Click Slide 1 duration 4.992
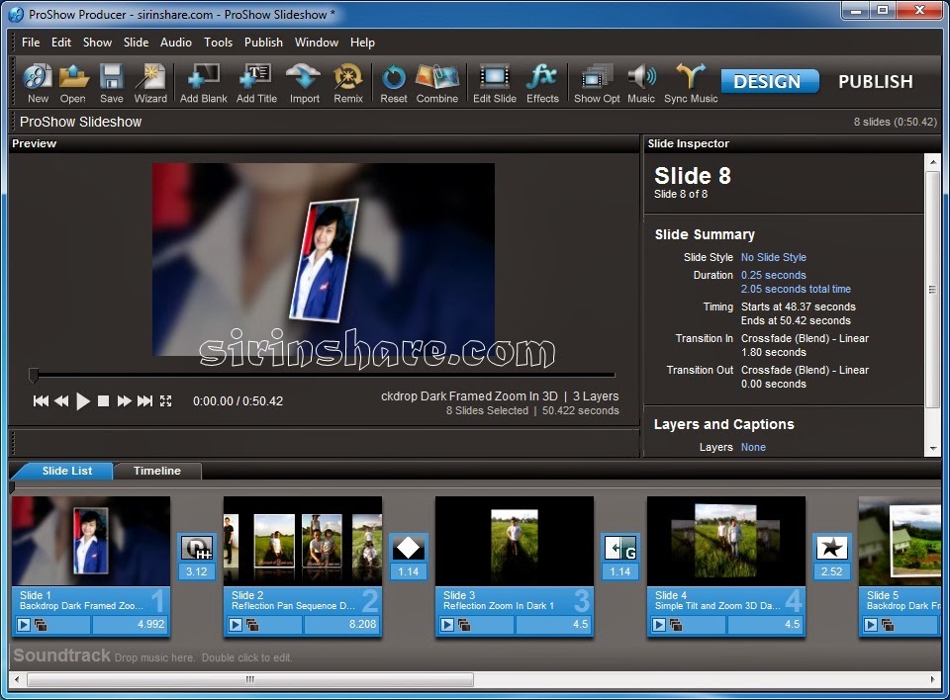 [x=131, y=624]
